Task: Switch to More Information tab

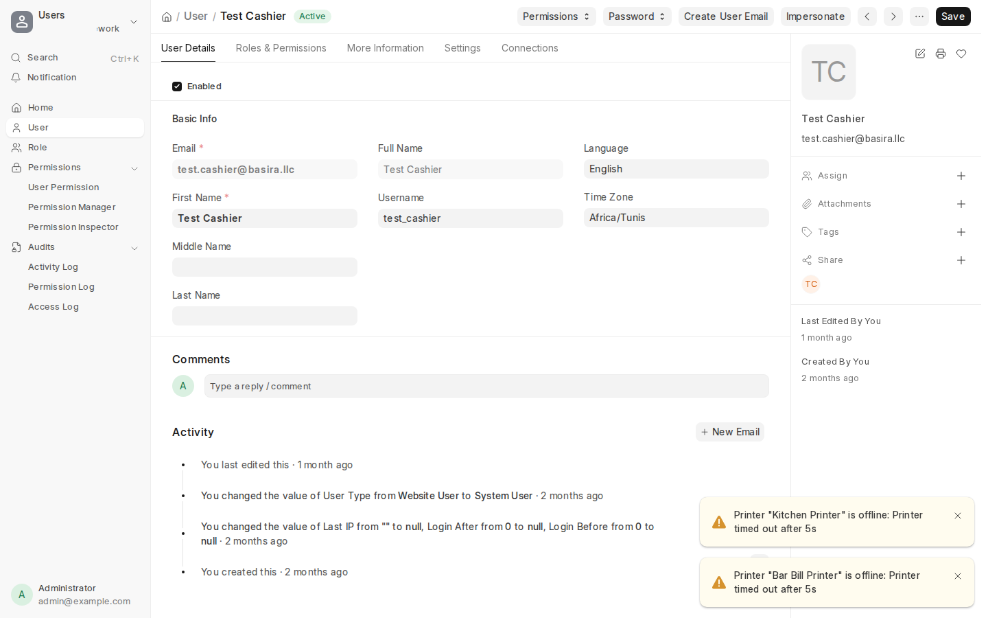Action: [386, 48]
